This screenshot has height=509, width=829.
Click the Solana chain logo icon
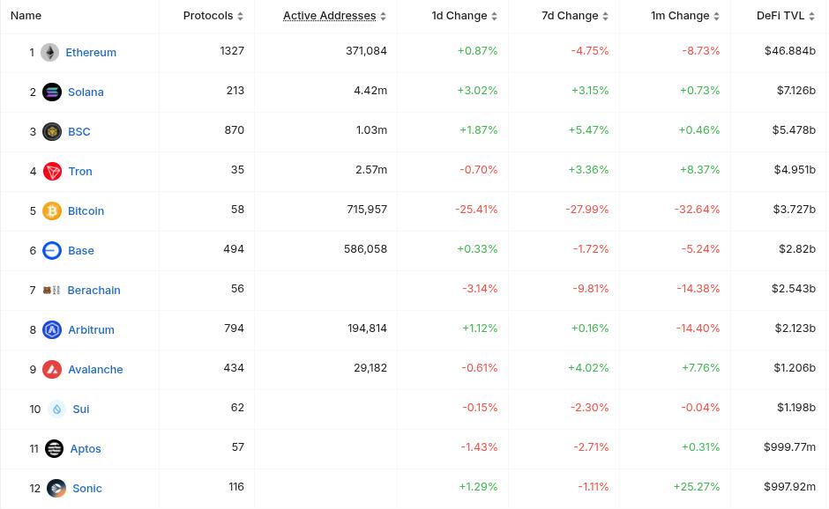[52, 92]
